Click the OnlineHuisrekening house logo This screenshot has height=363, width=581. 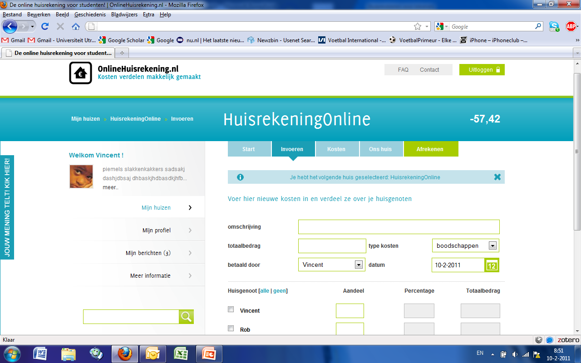pyautogui.click(x=80, y=73)
